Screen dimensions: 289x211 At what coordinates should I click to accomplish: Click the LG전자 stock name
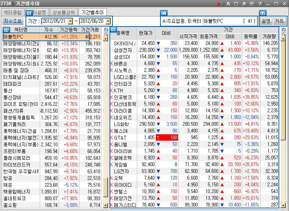[121, 171]
